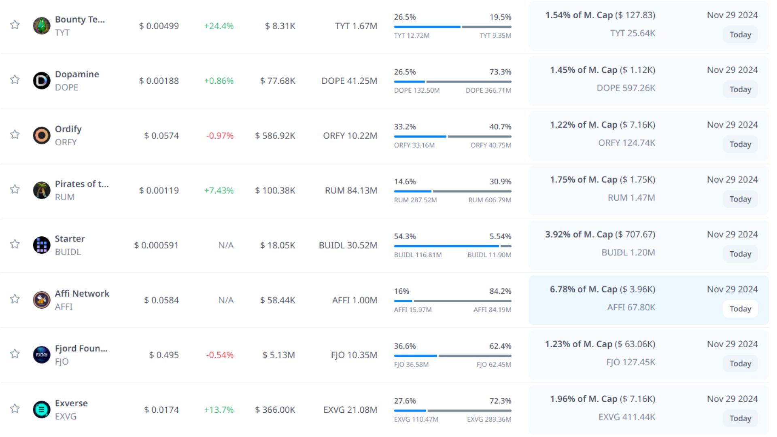Click the Ordify ORFY token logo
777x437 pixels.
[x=41, y=136]
